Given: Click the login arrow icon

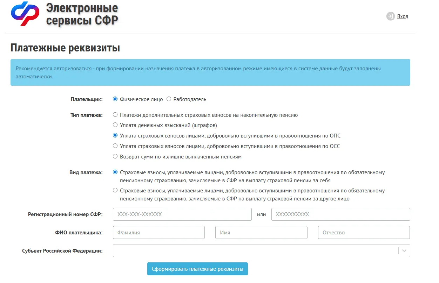Looking at the screenshot, I should coord(390,16).
